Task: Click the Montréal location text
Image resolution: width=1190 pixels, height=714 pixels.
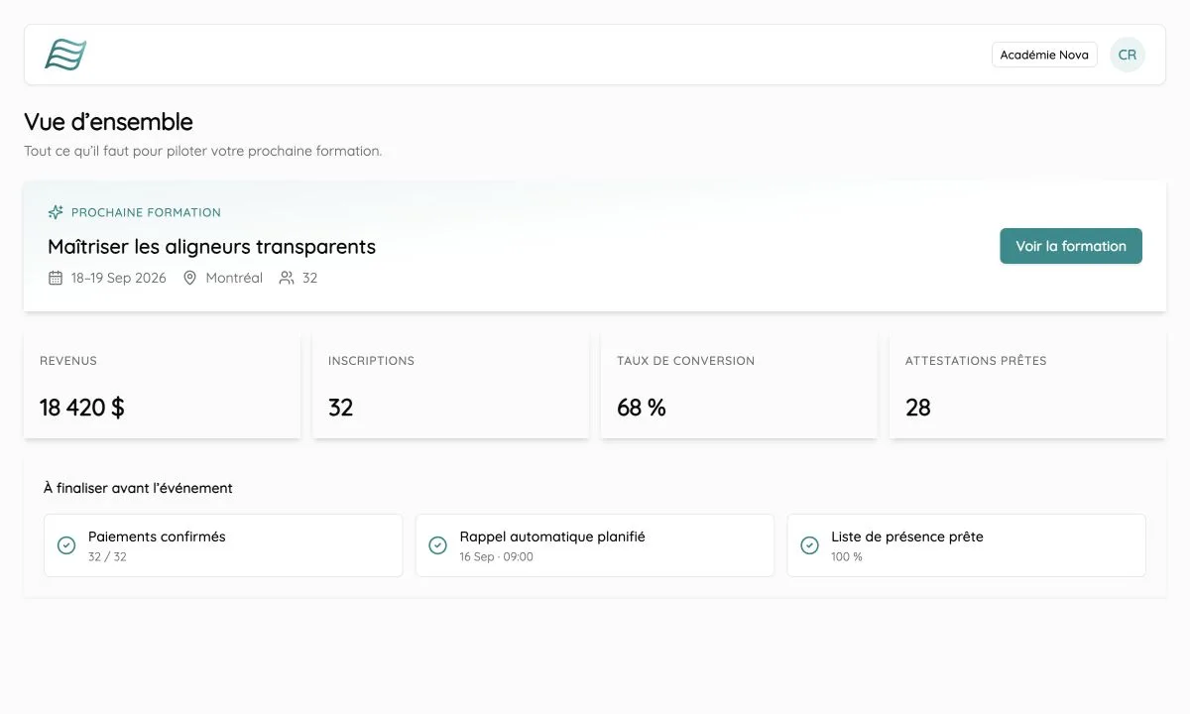Action: [234, 278]
